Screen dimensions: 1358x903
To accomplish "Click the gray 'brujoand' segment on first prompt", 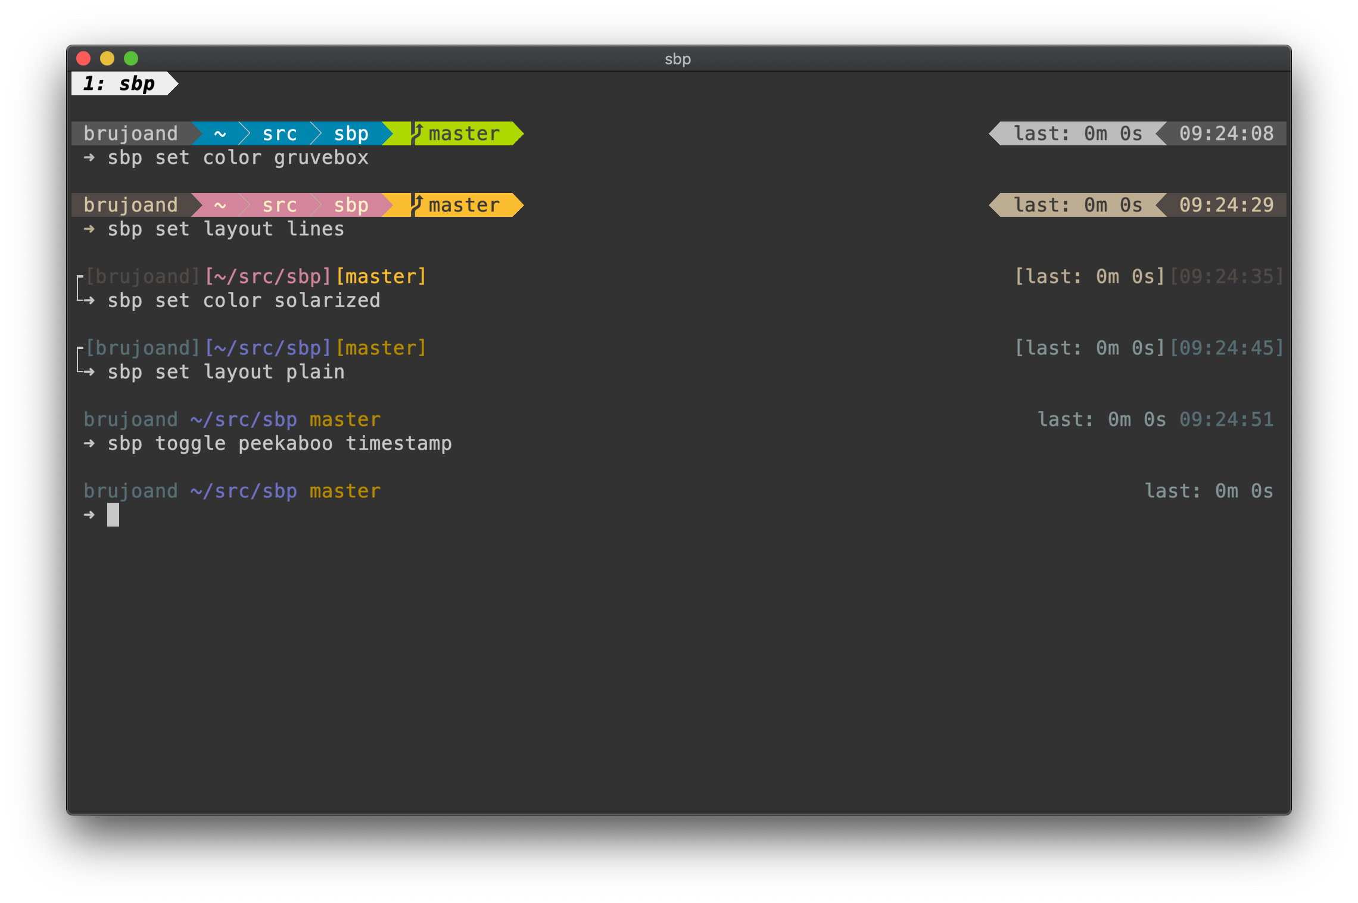I will pos(131,133).
